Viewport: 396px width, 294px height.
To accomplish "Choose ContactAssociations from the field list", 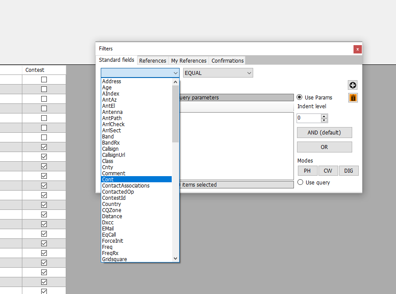I will coord(136,186).
